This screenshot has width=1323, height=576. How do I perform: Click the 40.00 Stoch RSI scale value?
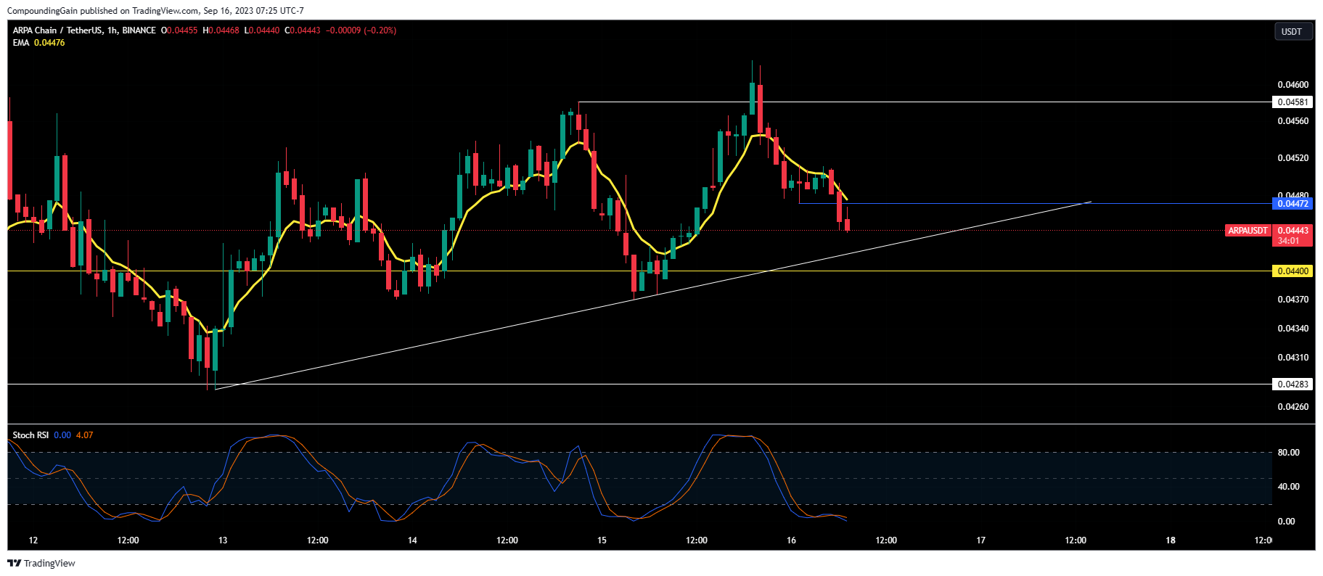pyautogui.click(x=1288, y=487)
